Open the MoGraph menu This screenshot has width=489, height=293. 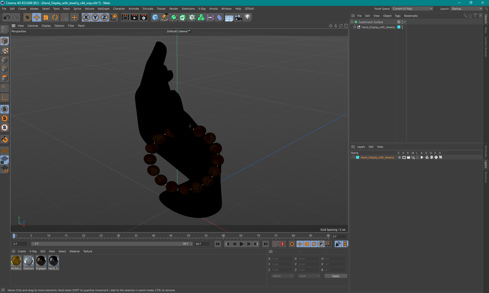tap(103, 9)
